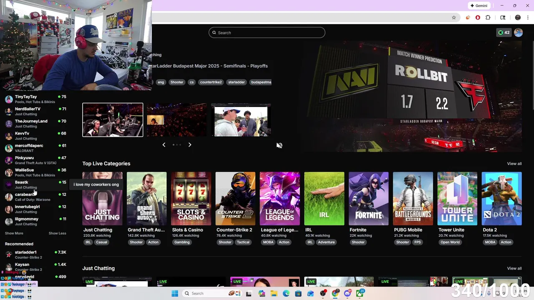Click the 'cs' stream tag

click(192, 82)
